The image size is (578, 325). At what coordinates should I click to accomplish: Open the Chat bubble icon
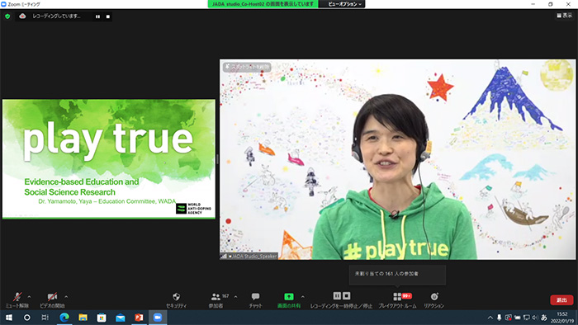tap(255, 296)
